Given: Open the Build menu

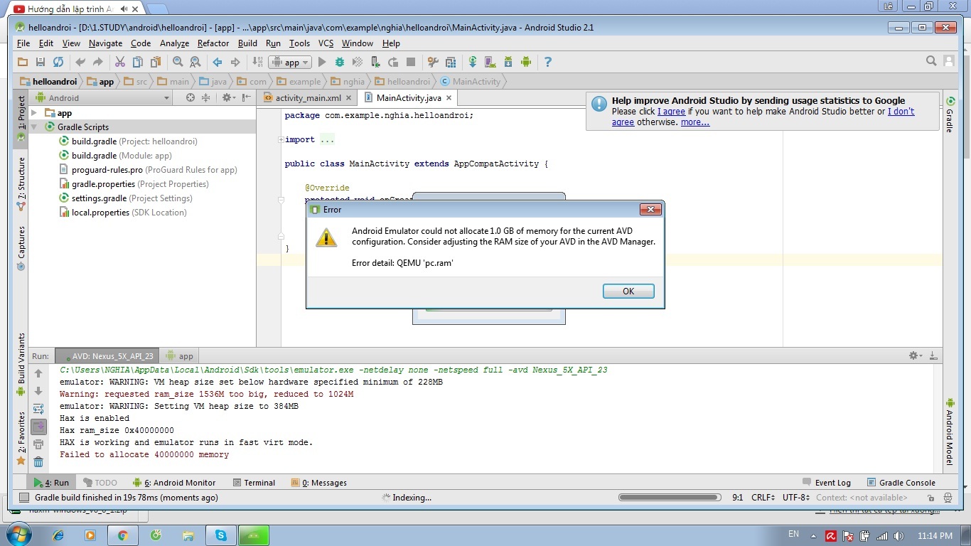Looking at the screenshot, I should [x=247, y=43].
